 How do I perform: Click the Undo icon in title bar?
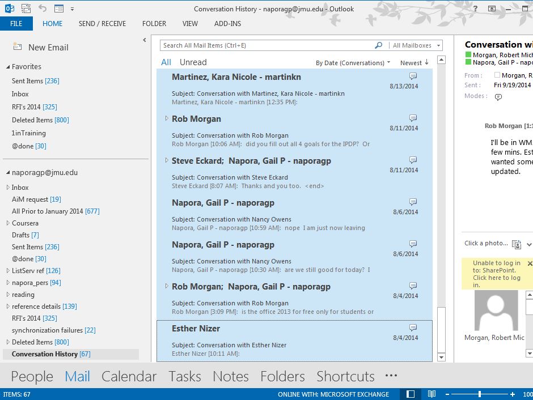(x=43, y=8)
